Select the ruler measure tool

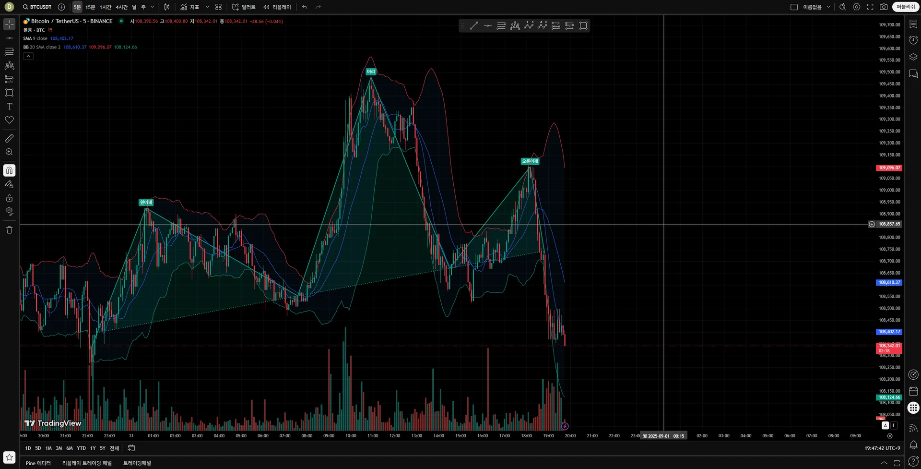[9, 138]
